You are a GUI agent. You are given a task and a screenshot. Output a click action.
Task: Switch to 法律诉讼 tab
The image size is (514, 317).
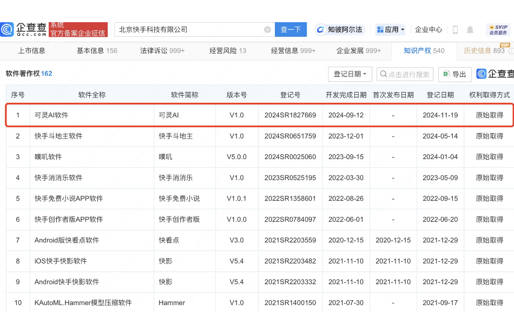pos(162,51)
